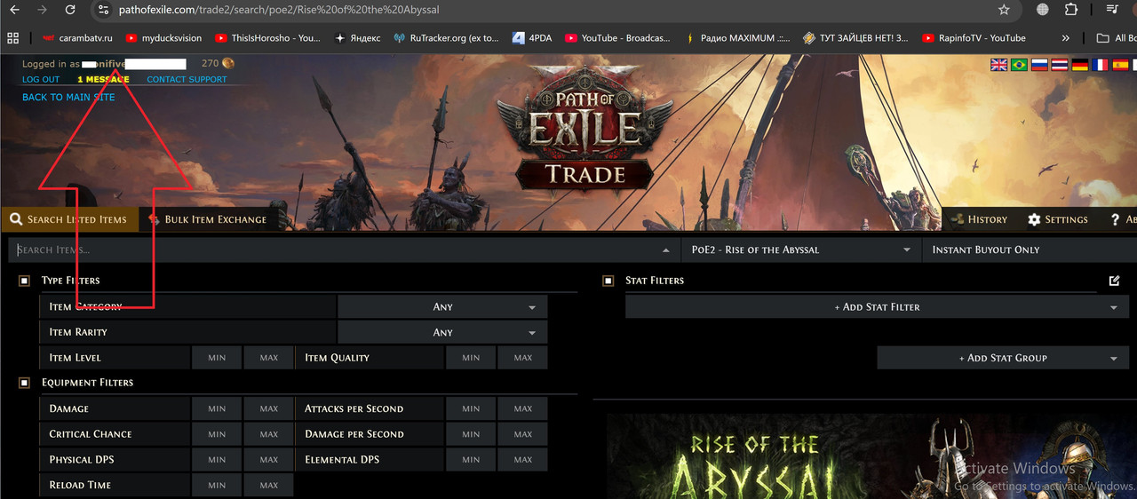Screen dimensions: 1137x499
Task: Open the Chrome apps grid shortcut
Action: pyautogui.click(x=12, y=38)
